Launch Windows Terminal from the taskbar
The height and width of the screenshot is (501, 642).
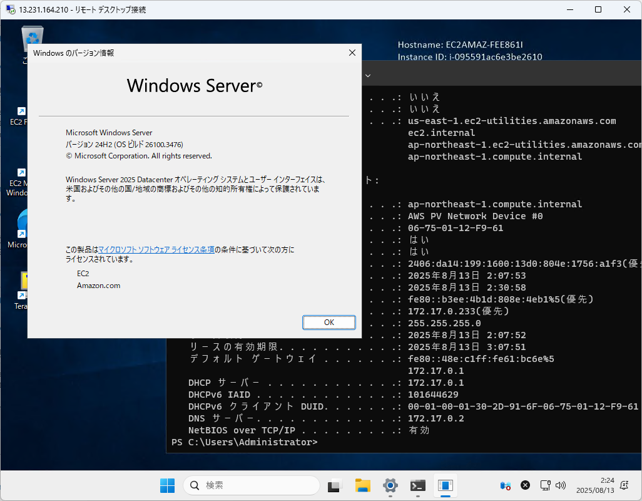pos(417,486)
